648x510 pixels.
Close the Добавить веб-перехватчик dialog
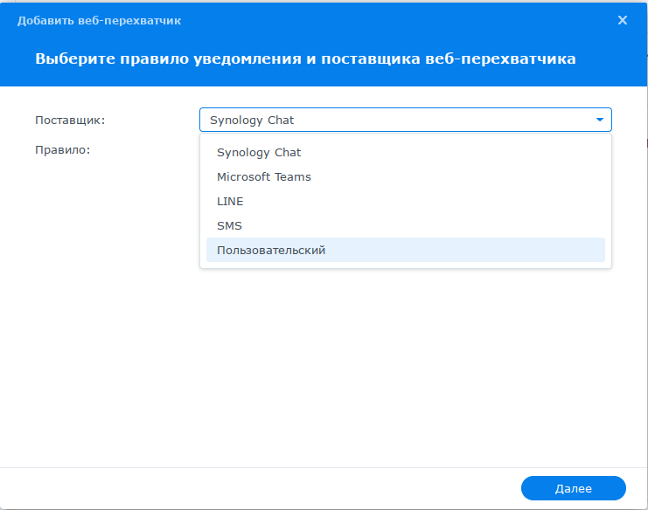coord(623,20)
